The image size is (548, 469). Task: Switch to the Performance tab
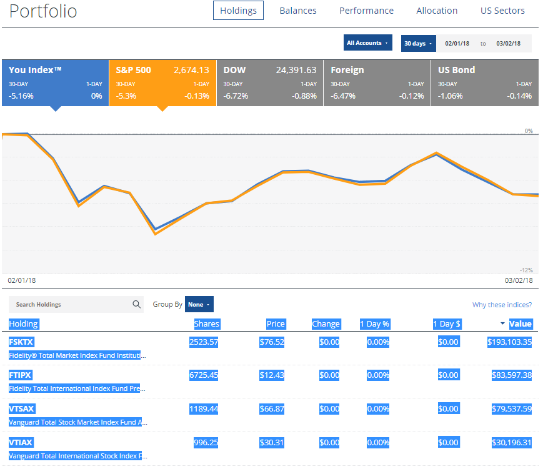pyautogui.click(x=366, y=10)
